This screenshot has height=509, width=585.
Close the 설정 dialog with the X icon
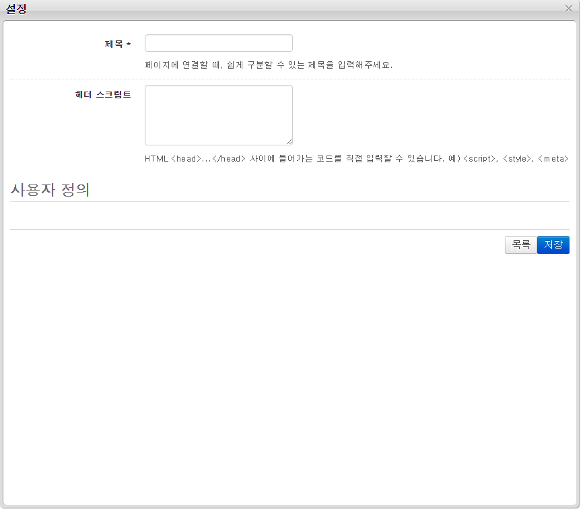pos(569,9)
